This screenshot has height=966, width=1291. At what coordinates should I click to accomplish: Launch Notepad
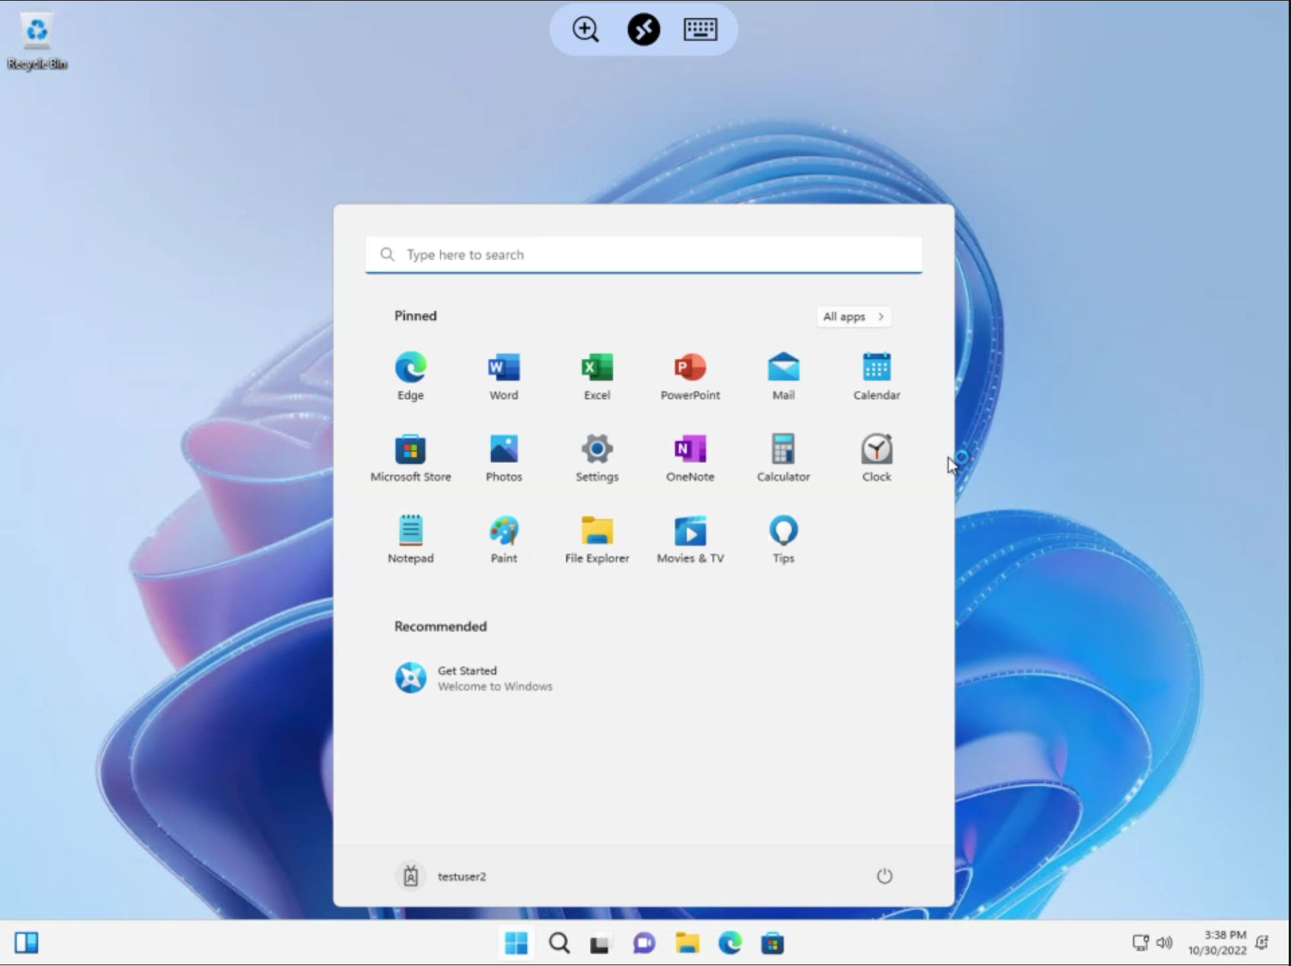click(411, 539)
